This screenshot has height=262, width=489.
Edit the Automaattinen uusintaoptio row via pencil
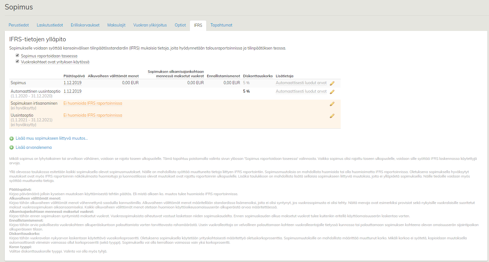click(x=332, y=92)
